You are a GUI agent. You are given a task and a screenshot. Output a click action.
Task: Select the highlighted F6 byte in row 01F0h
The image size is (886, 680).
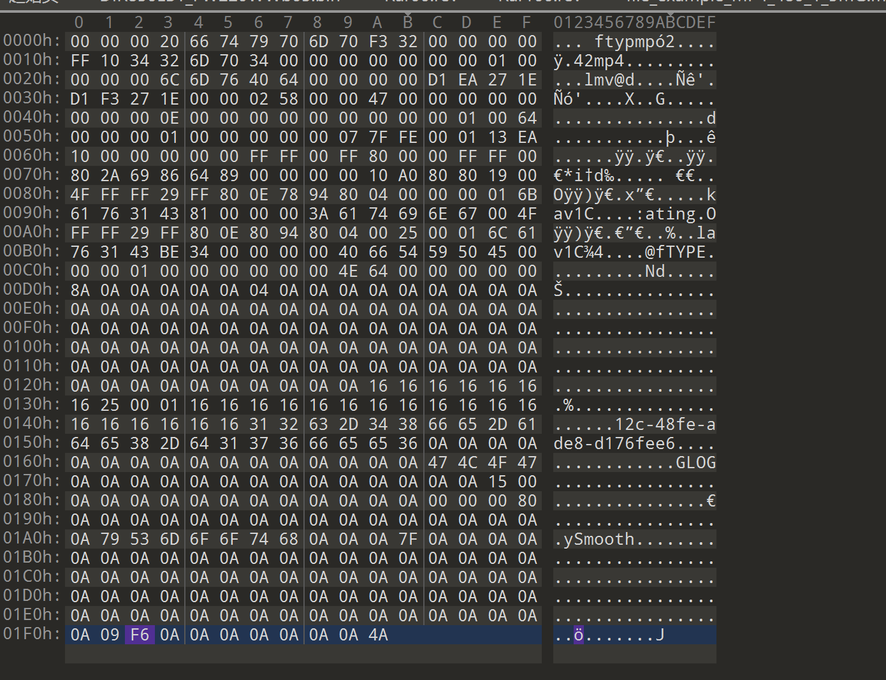pos(140,635)
